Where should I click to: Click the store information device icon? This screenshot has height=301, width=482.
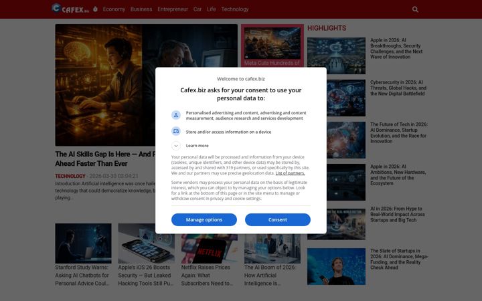click(x=176, y=132)
